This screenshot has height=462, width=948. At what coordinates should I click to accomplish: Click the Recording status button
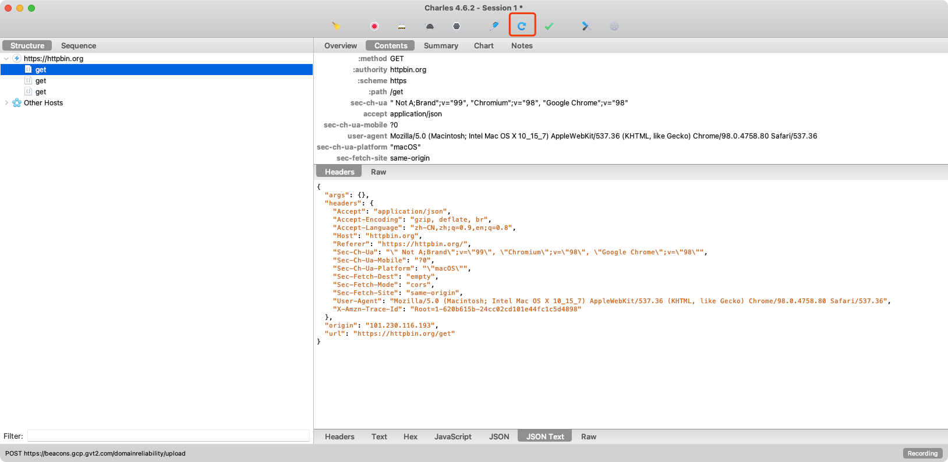tap(922, 453)
